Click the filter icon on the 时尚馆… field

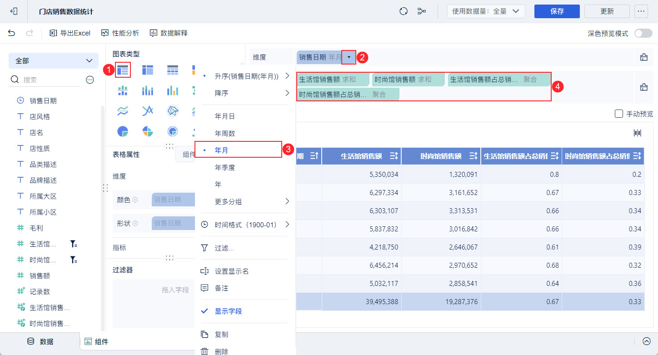pos(73,260)
